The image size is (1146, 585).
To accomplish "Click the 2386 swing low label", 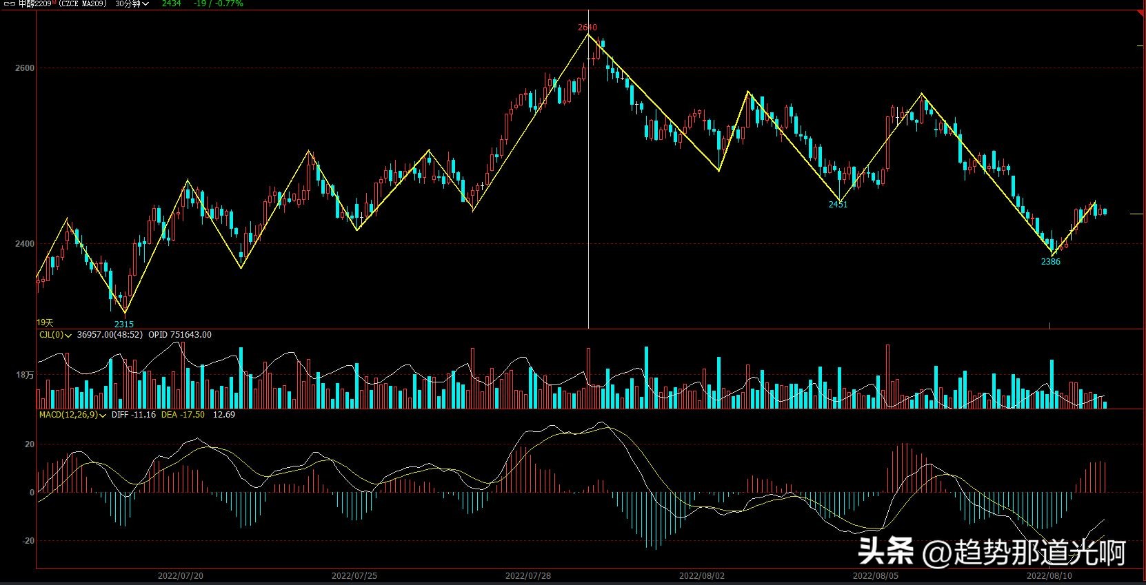I will coord(1051,262).
